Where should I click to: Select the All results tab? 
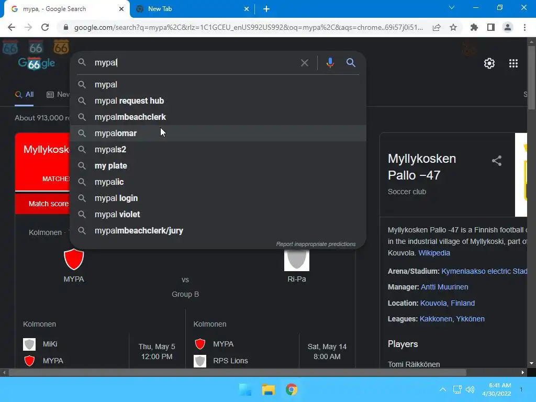(x=24, y=95)
